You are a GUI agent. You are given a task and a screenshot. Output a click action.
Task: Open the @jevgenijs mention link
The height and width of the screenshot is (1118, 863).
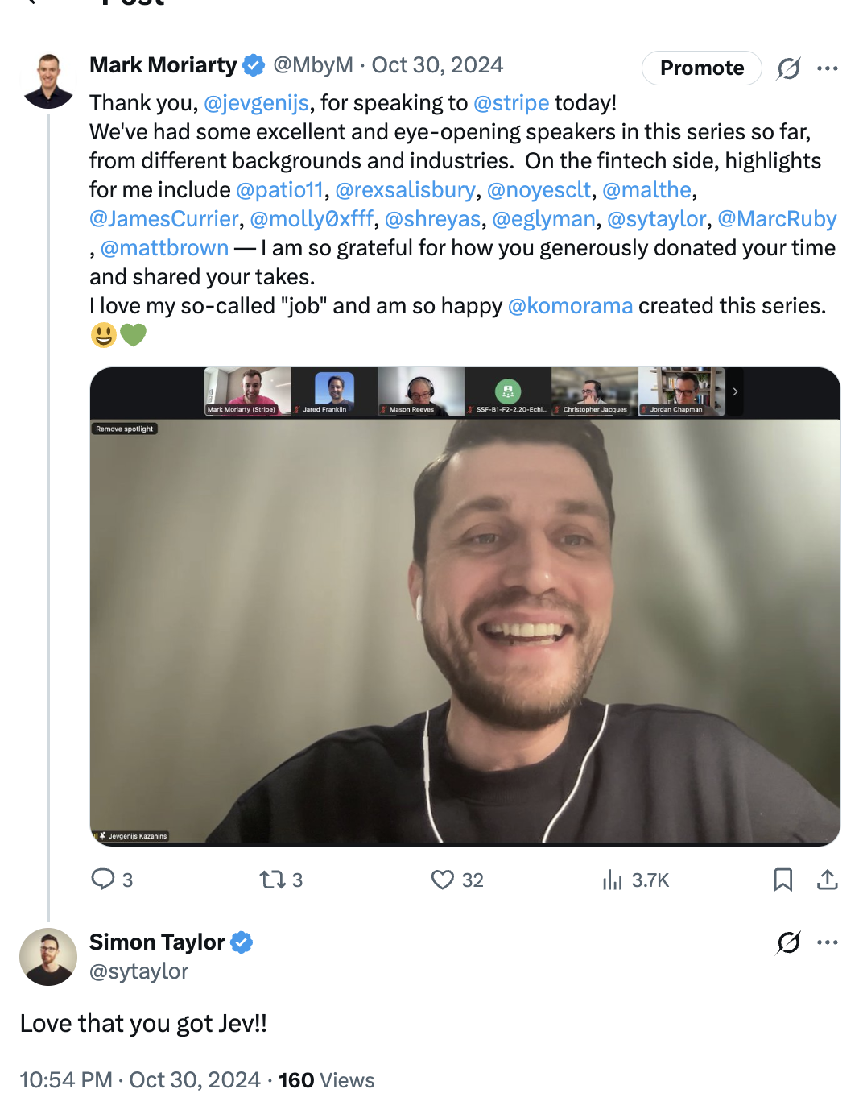(256, 103)
